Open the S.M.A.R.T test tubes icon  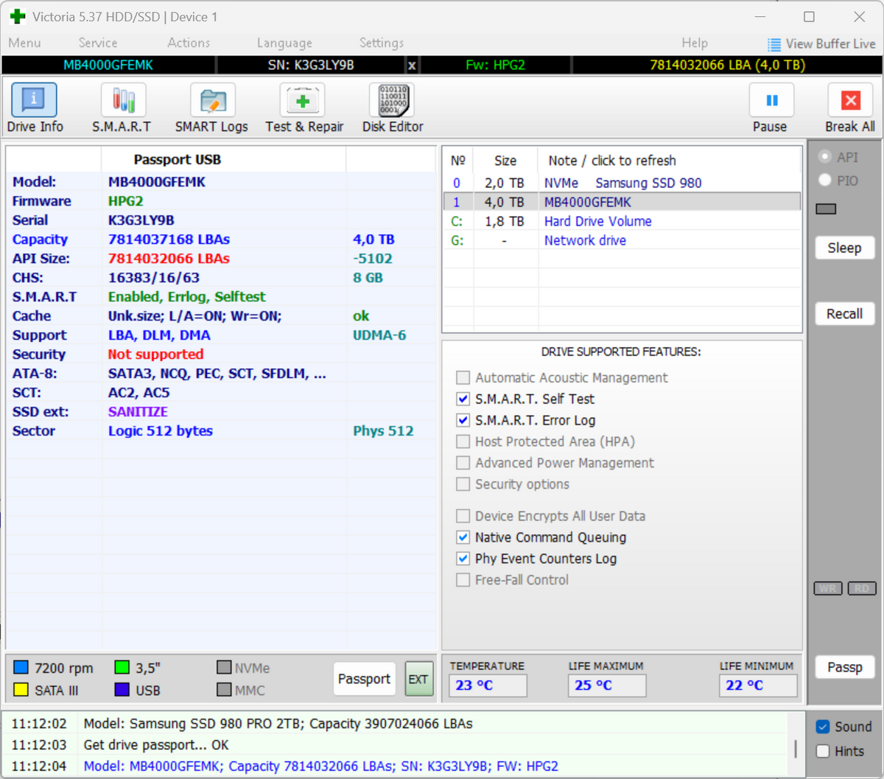(x=123, y=100)
